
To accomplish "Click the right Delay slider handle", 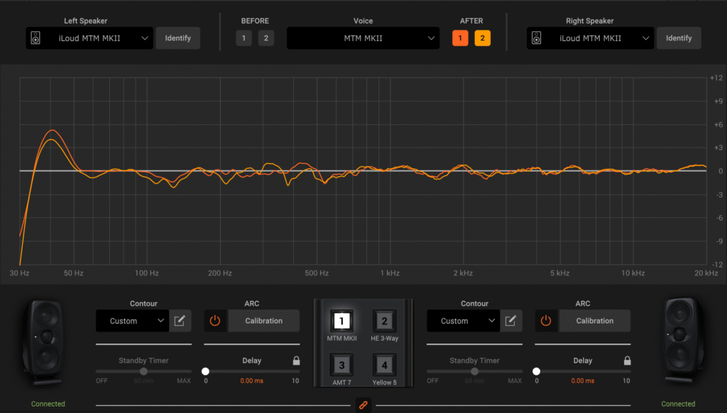I will click(x=537, y=371).
